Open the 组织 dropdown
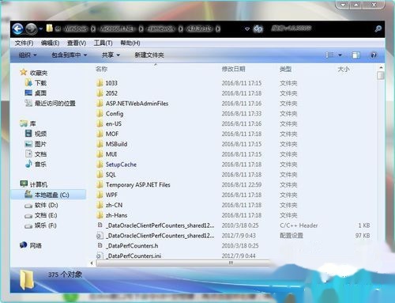395x303 pixels. click(28, 55)
